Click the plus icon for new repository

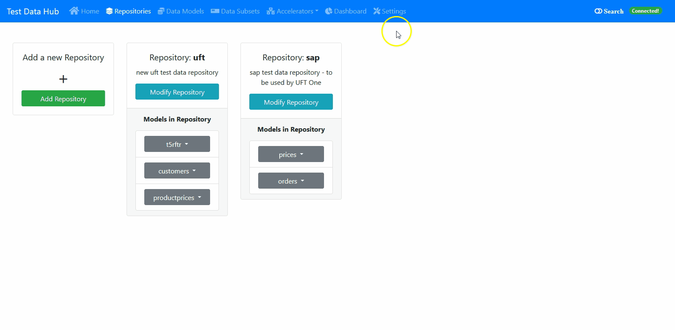pos(63,79)
